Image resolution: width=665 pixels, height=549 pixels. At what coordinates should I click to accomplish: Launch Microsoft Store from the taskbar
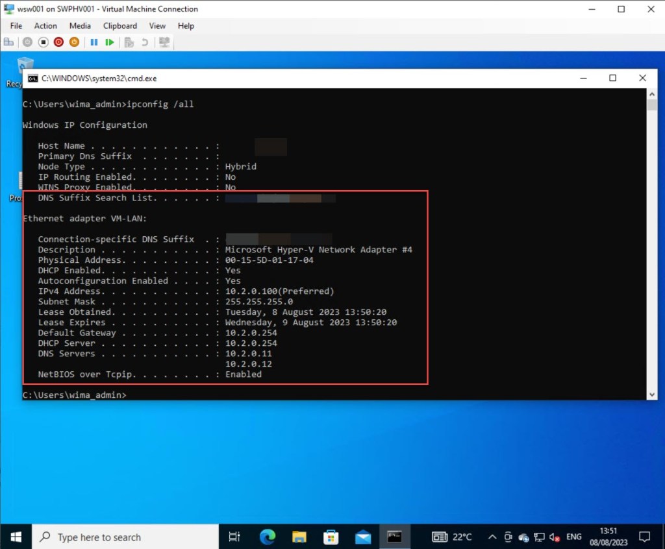(x=331, y=537)
